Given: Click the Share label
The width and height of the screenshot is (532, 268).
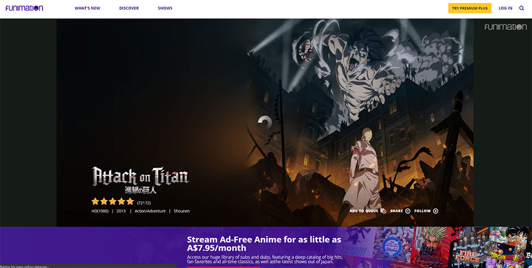Looking at the screenshot, I should (396, 211).
